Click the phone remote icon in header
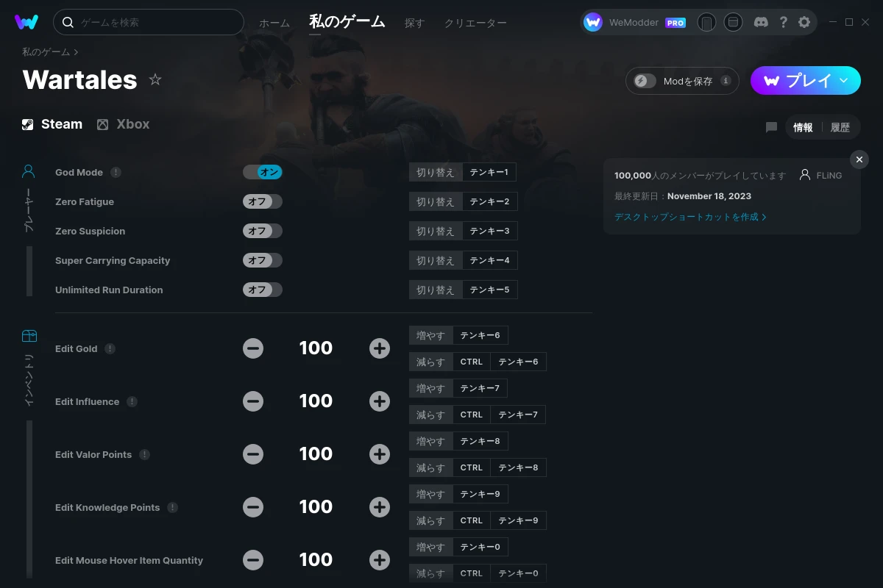 tap(706, 22)
